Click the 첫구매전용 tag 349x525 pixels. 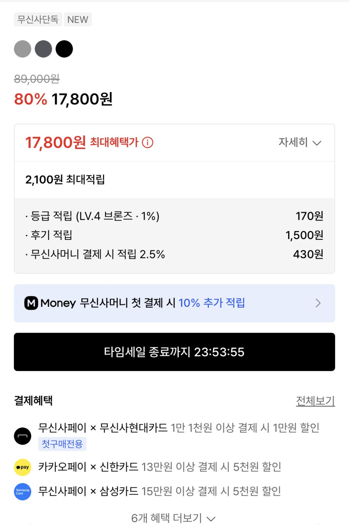click(62, 444)
